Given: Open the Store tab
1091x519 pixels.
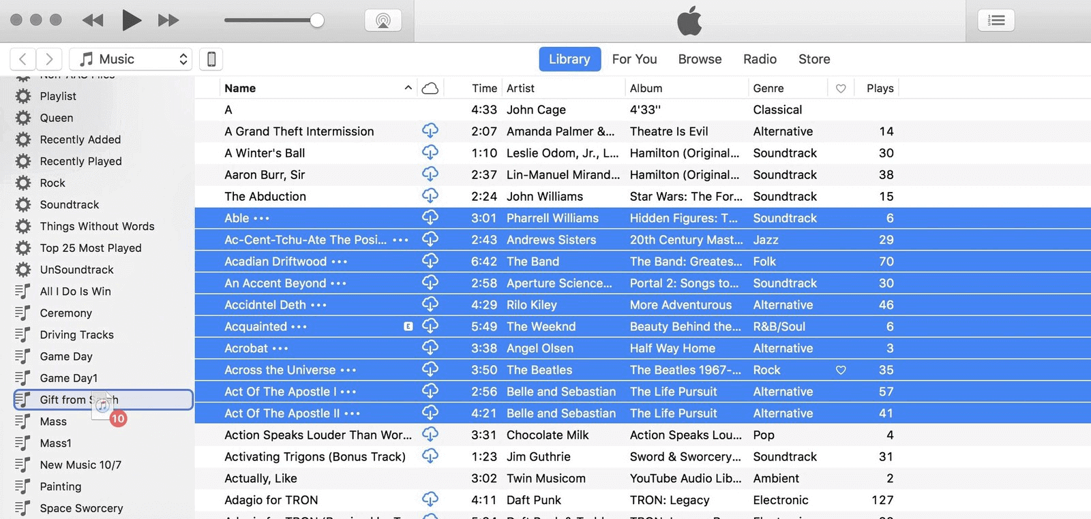Looking at the screenshot, I should coord(814,59).
